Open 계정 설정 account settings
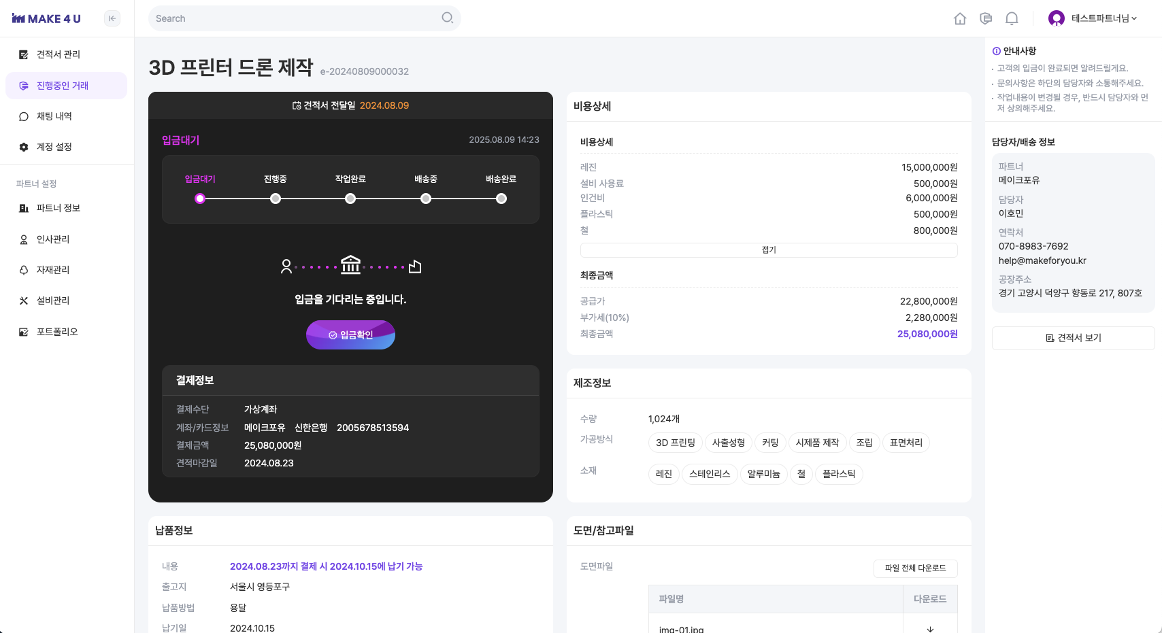The width and height of the screenshot is (1162, 633). 54,147
